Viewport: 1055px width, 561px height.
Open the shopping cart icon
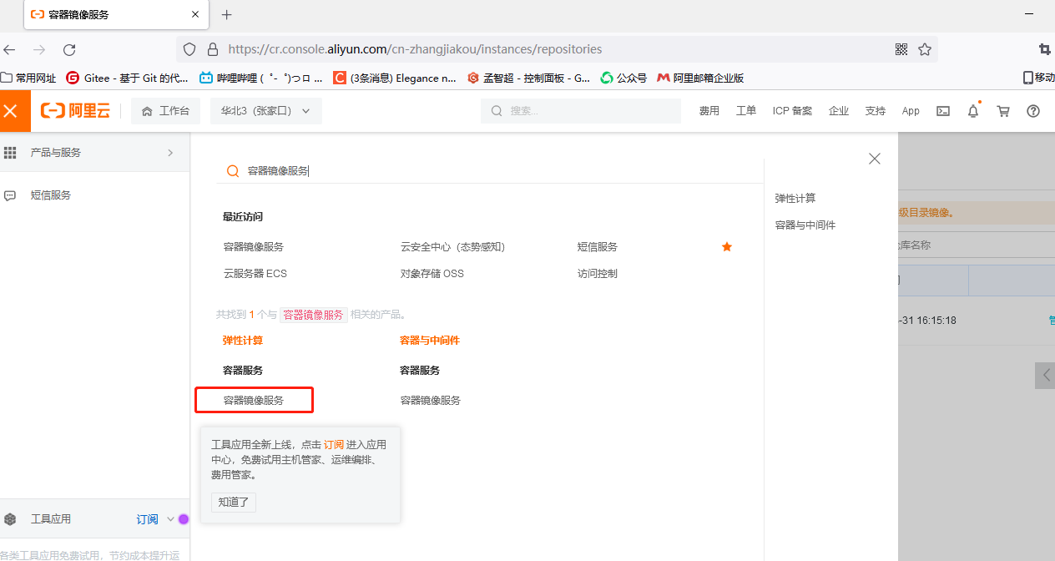tap(1003, 111)
